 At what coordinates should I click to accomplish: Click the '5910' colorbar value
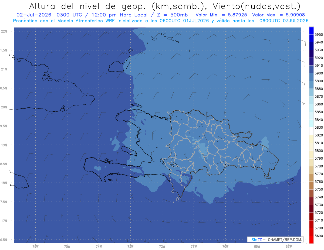click(x=319, y=66)
